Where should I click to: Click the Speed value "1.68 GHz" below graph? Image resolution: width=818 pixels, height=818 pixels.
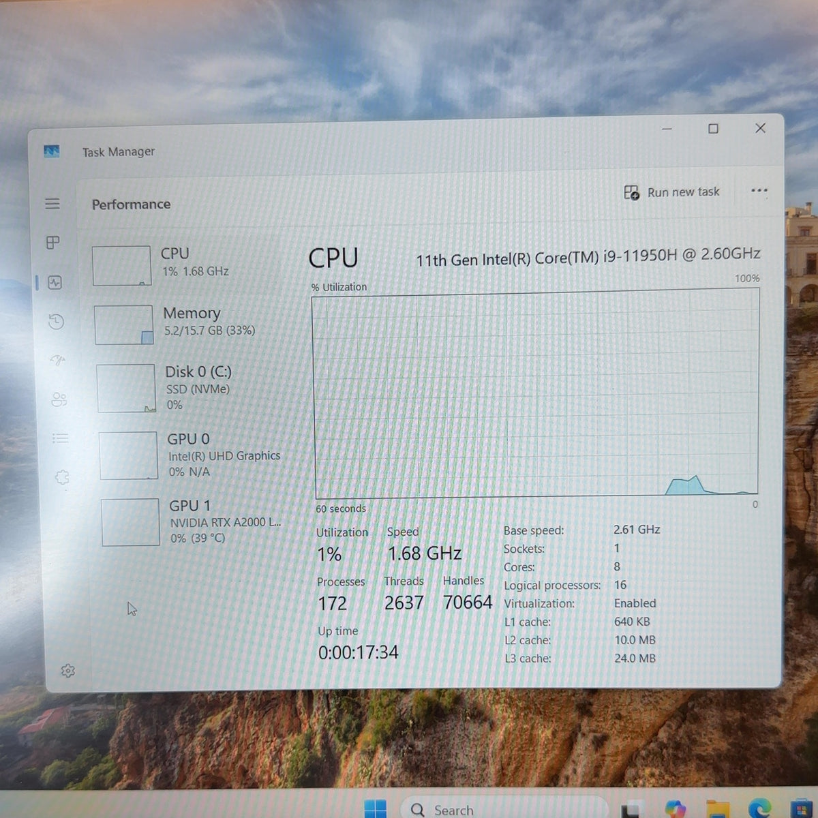coord(425,554)
